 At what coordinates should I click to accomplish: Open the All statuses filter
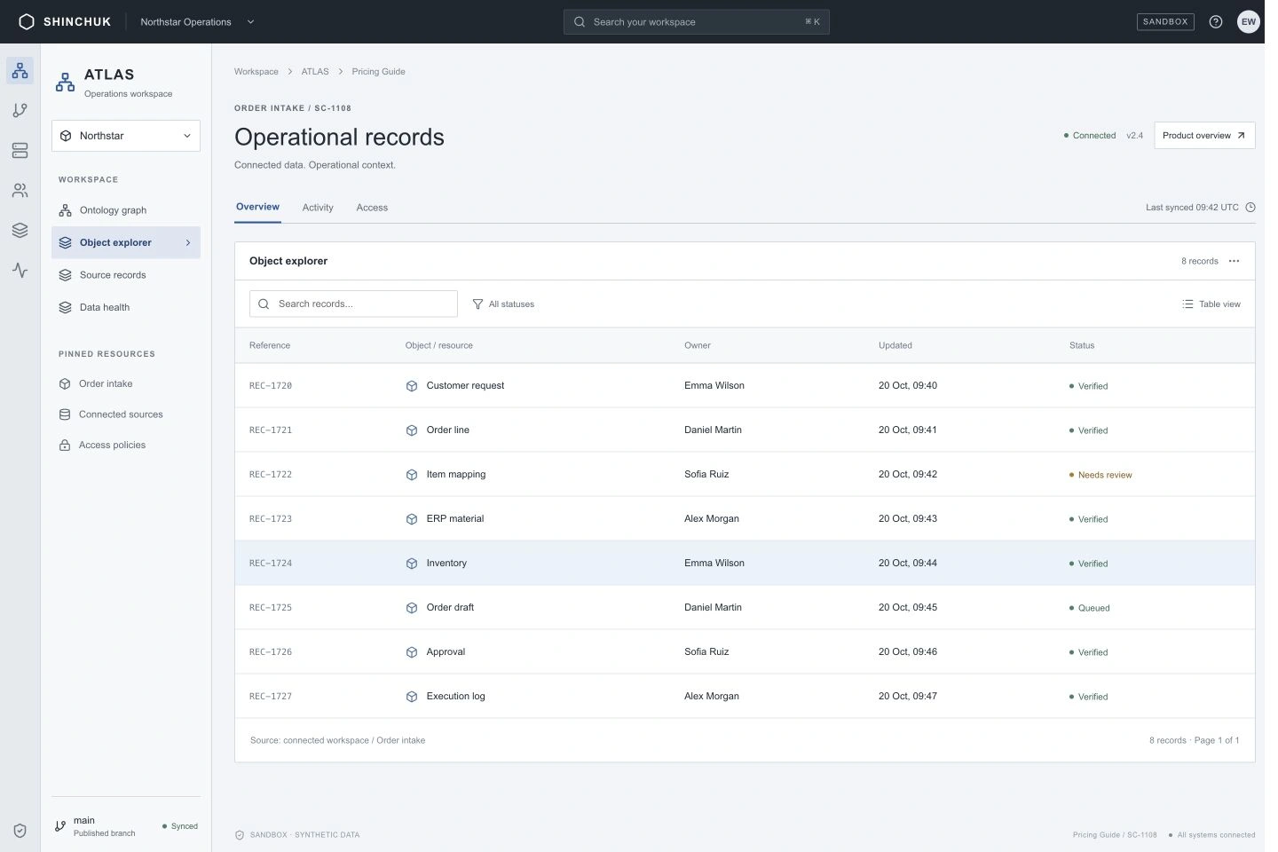(503, 304)
